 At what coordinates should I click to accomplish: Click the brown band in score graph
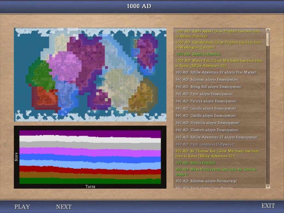[x=90, y=176]
